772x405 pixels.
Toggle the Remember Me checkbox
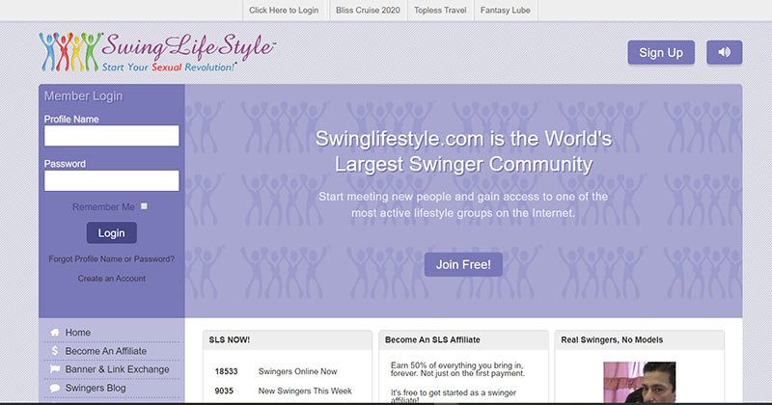point(144,206)
